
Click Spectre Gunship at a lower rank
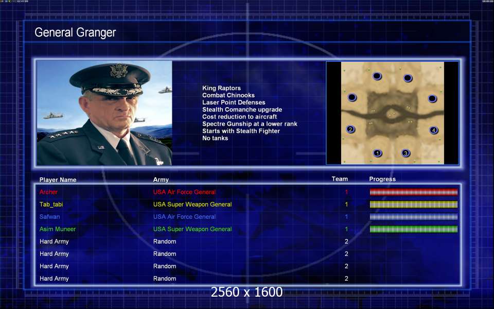pyautogui.click(x=250, y=124)
